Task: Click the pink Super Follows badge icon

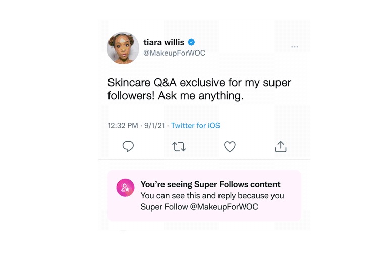Action: coord(124,188)
